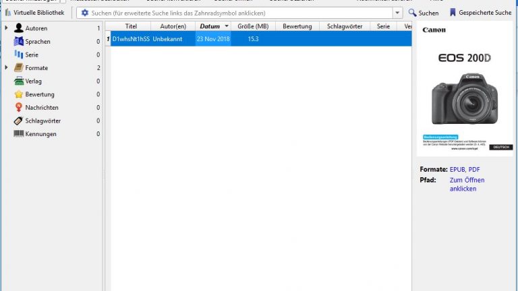Open the EPUB format link

tap(457, 169)
